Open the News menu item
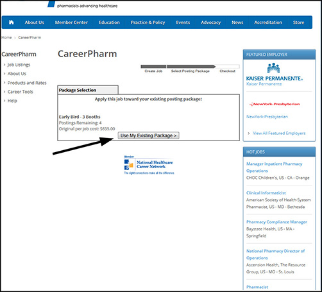The width and height of the screenshot is (322, 292). point(237,22)
